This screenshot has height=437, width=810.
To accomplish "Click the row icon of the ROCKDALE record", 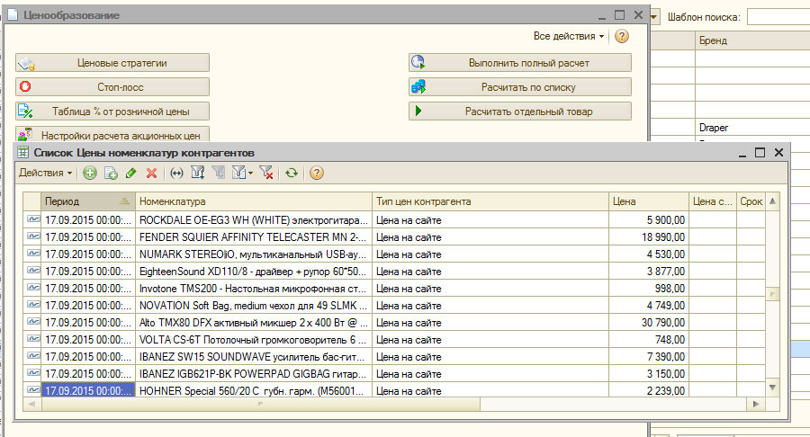I will tap(33, 219).
